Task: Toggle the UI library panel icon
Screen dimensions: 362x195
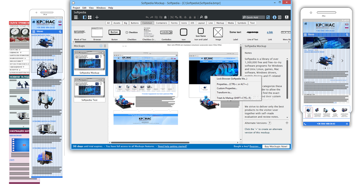Action: pos(268,17)
